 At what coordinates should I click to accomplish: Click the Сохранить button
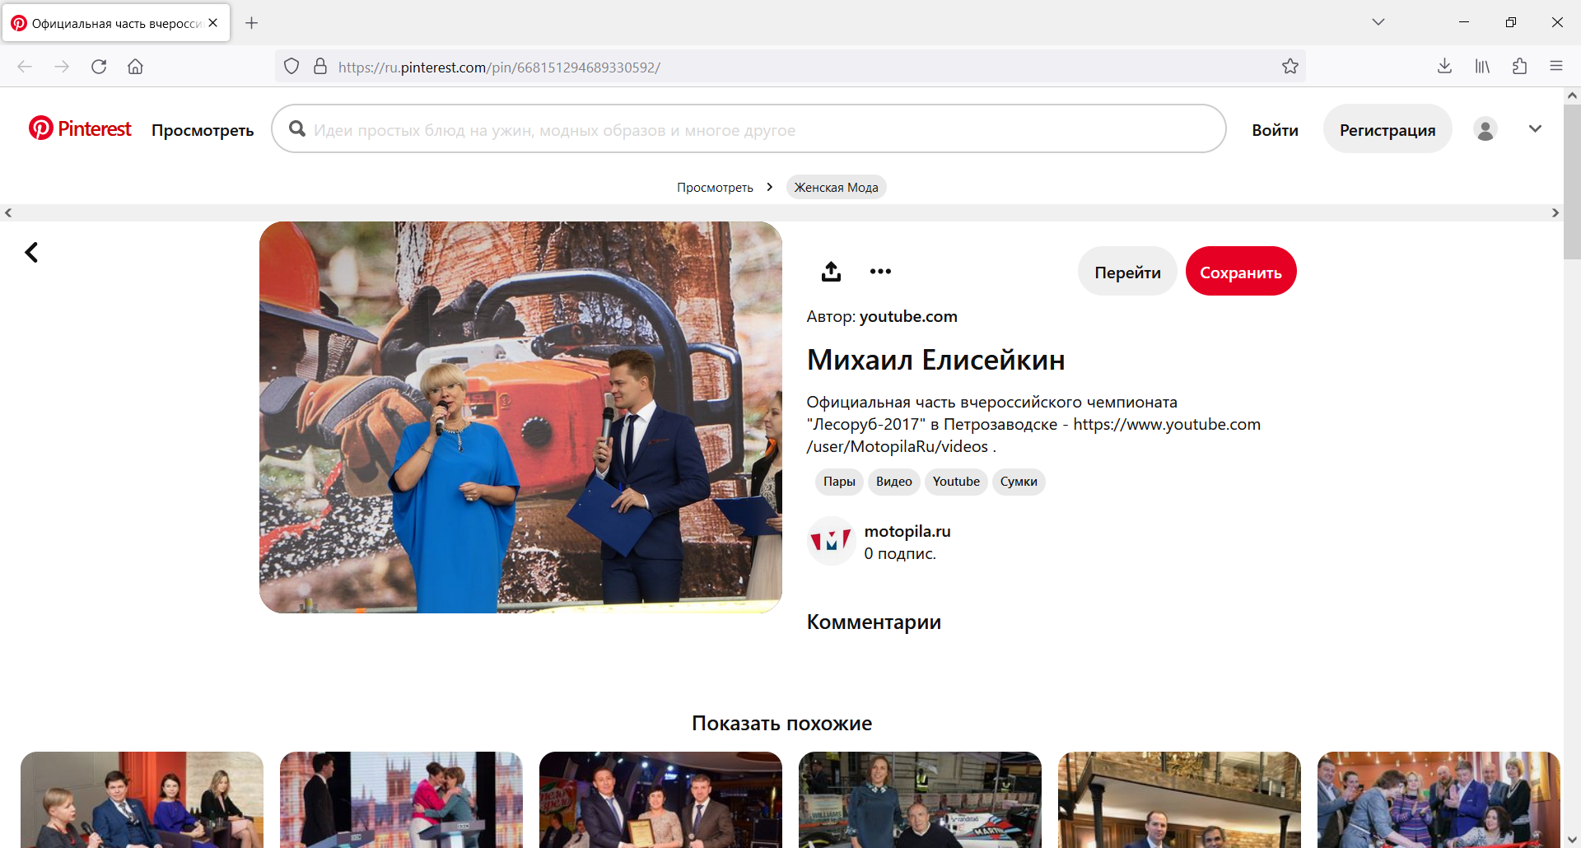click(x=1241, y=271)
